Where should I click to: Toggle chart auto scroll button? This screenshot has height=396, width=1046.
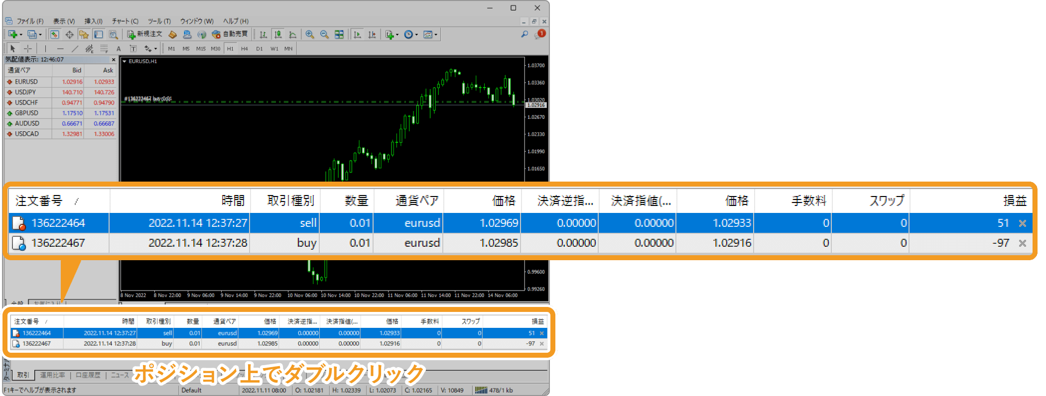point(357,34)
